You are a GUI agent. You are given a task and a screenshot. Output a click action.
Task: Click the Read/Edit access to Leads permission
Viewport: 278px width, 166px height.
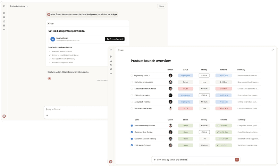coord(62,51)
